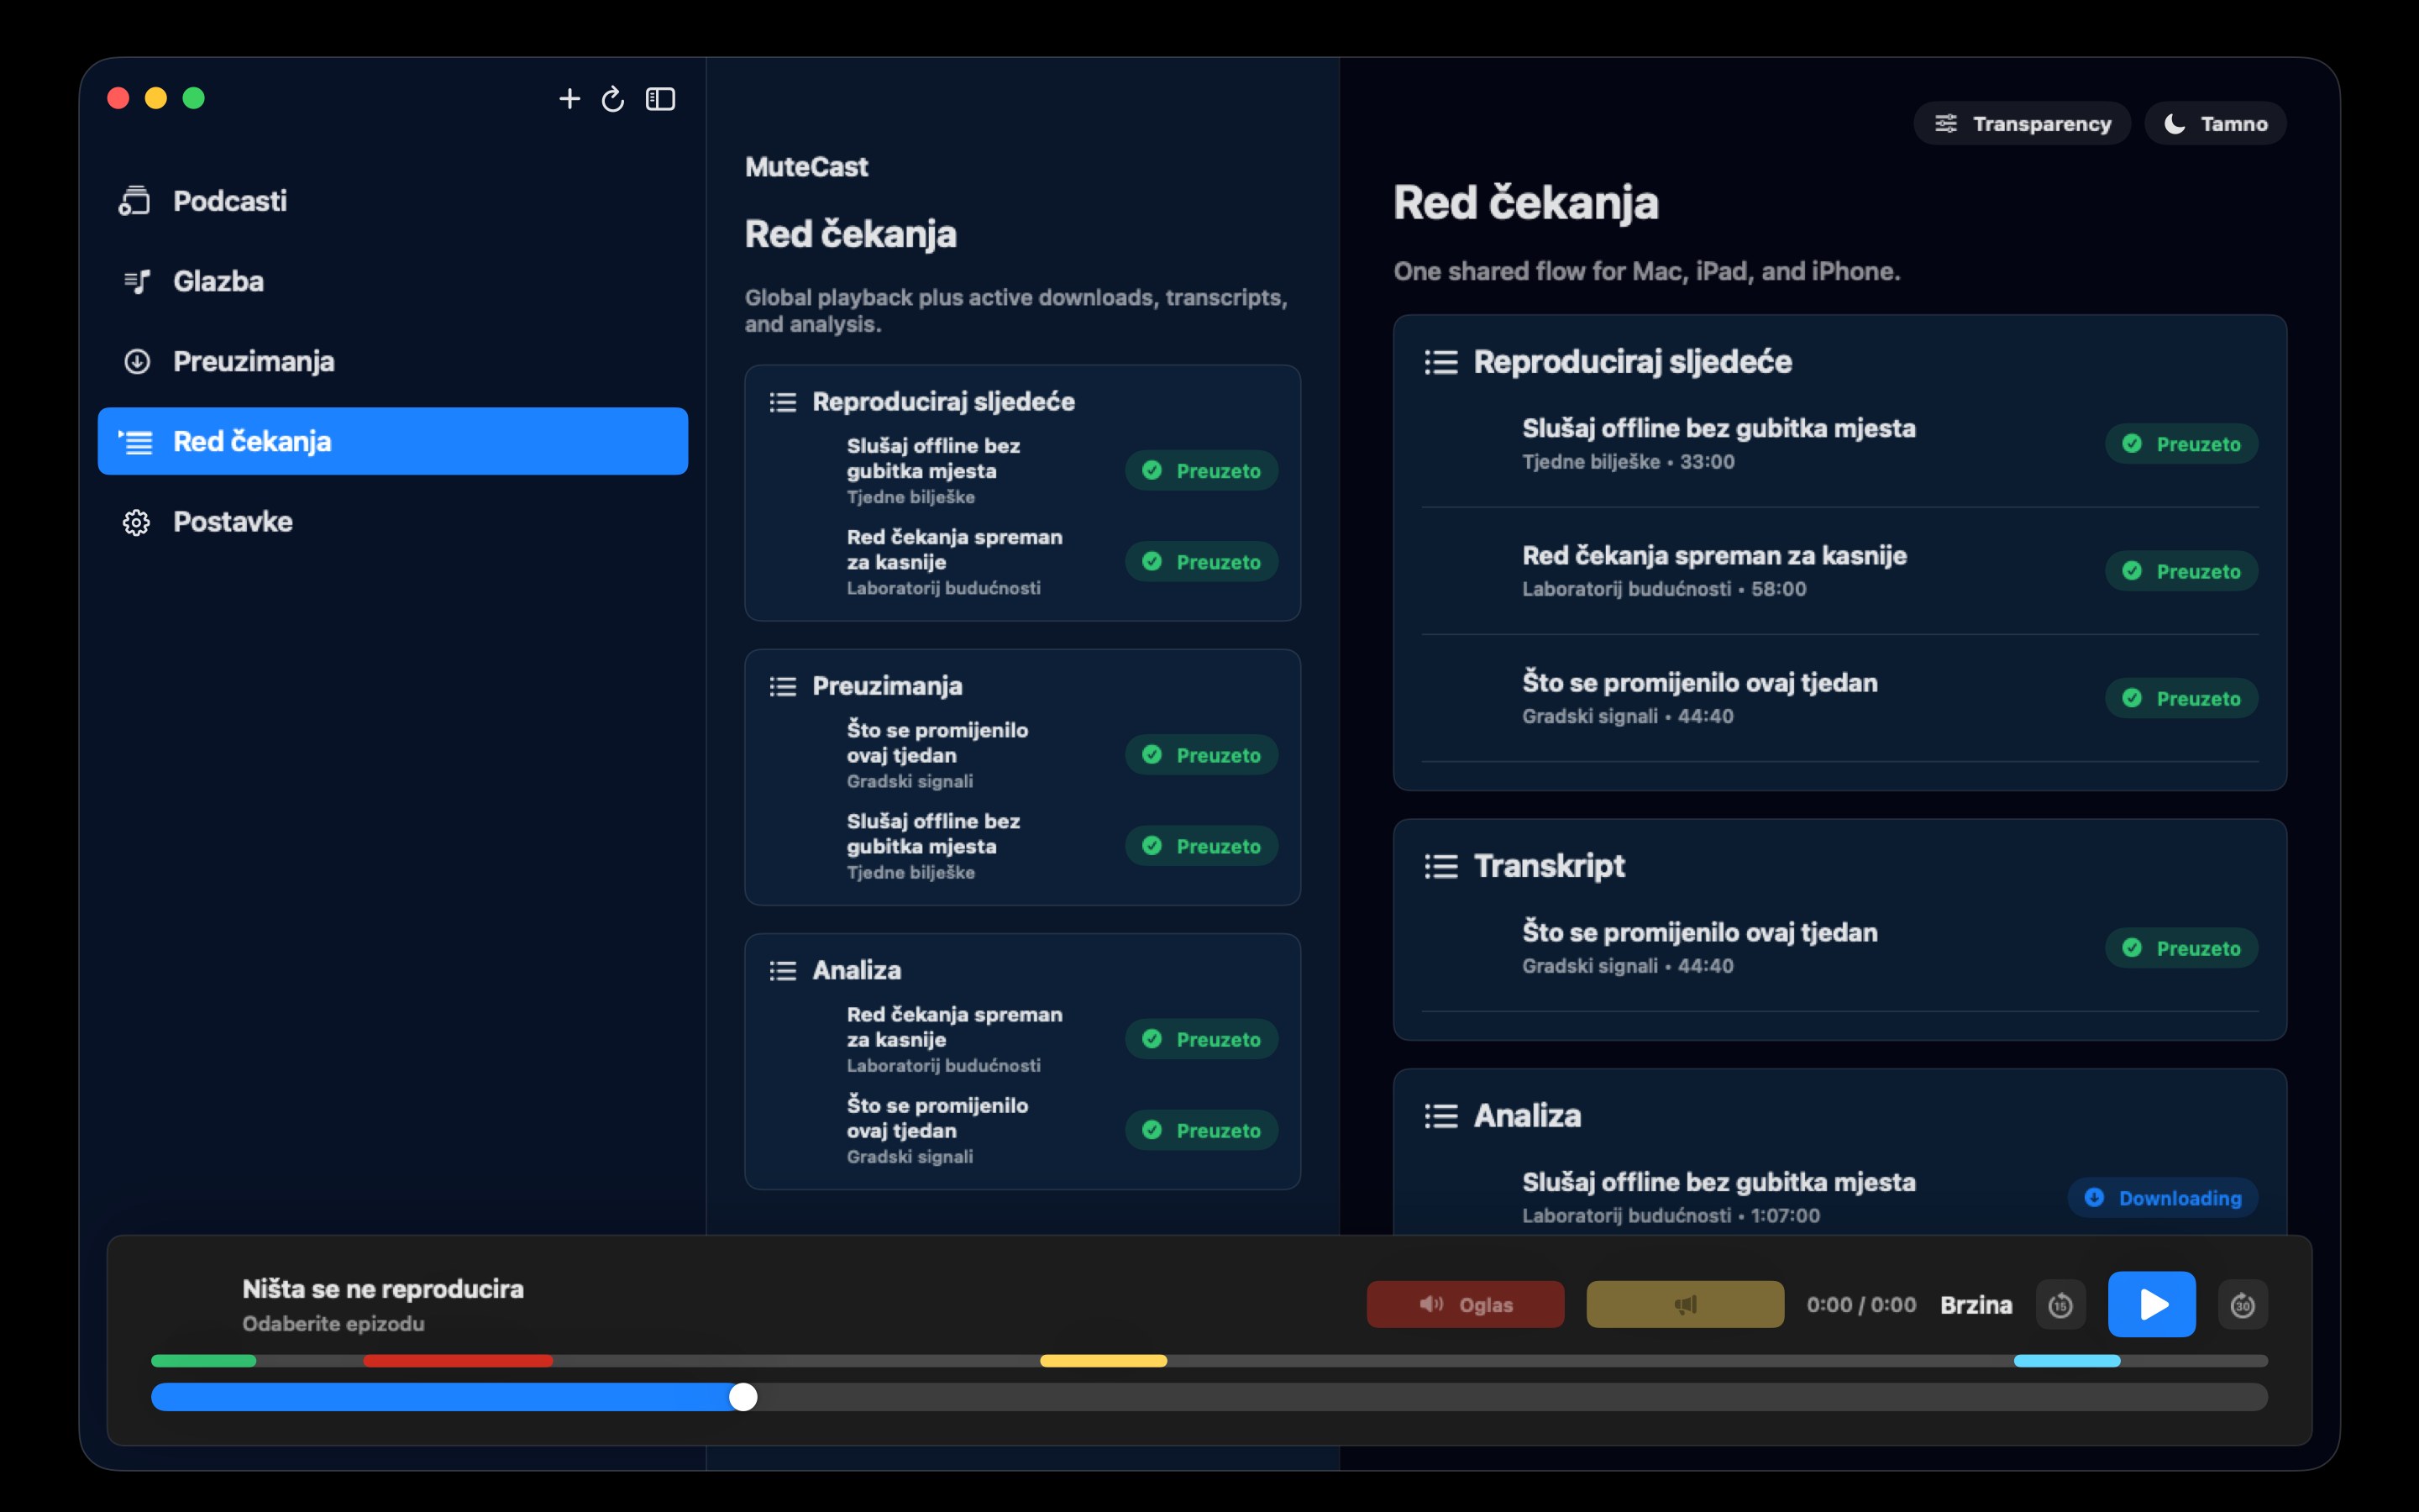Click the green segment on chapter bar
Image resolution: width=2419 pixels, height=1512 pixels.
point(204,1361)
